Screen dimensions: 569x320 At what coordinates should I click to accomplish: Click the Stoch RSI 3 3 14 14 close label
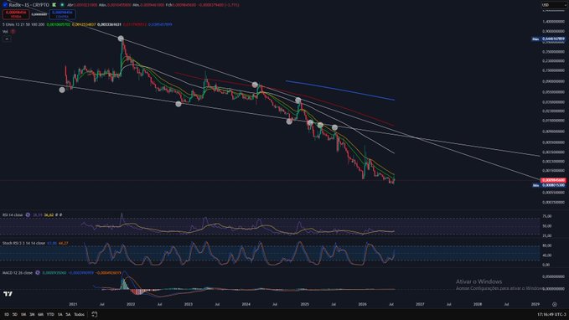tap(23, 243)
